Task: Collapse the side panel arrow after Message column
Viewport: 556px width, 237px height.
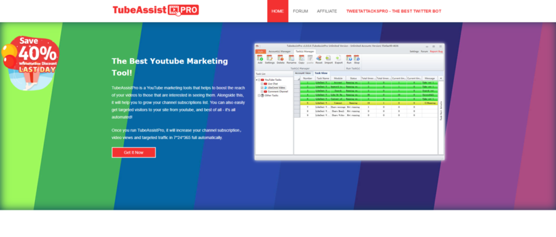Action: [441, 78]
